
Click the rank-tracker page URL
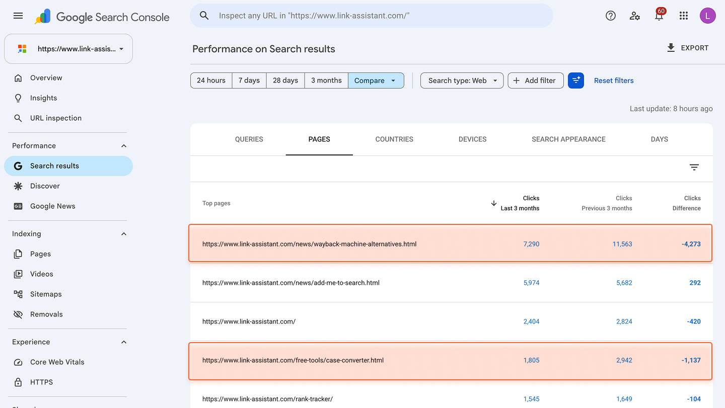[x=267, y=399]
